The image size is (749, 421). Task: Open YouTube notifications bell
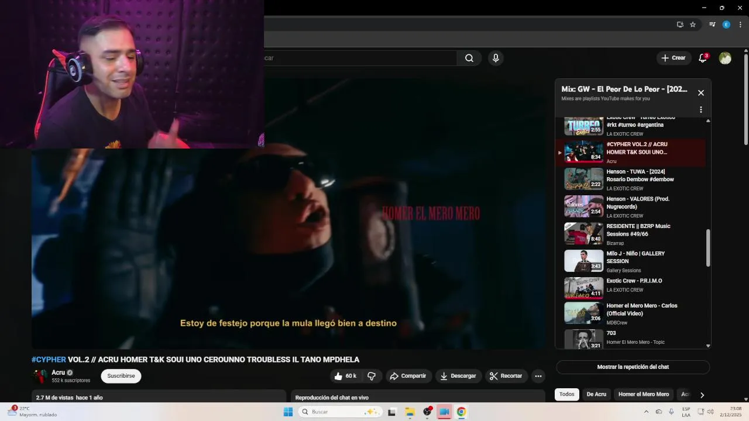coord(703,58)
